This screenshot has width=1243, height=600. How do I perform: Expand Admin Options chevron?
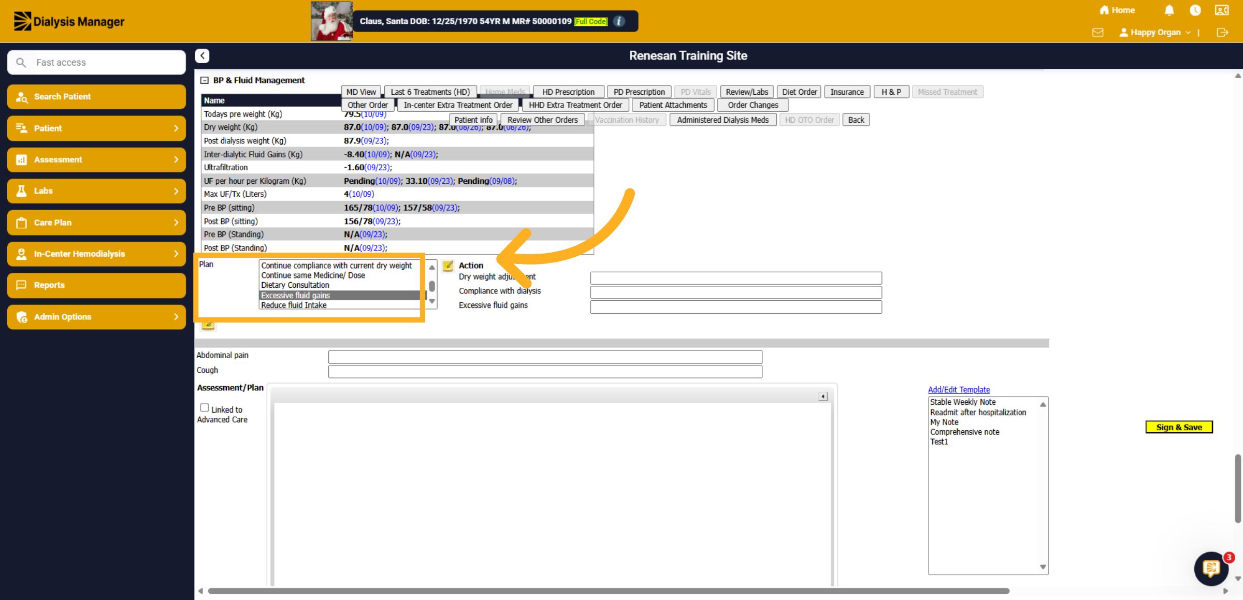click(176, 317)
